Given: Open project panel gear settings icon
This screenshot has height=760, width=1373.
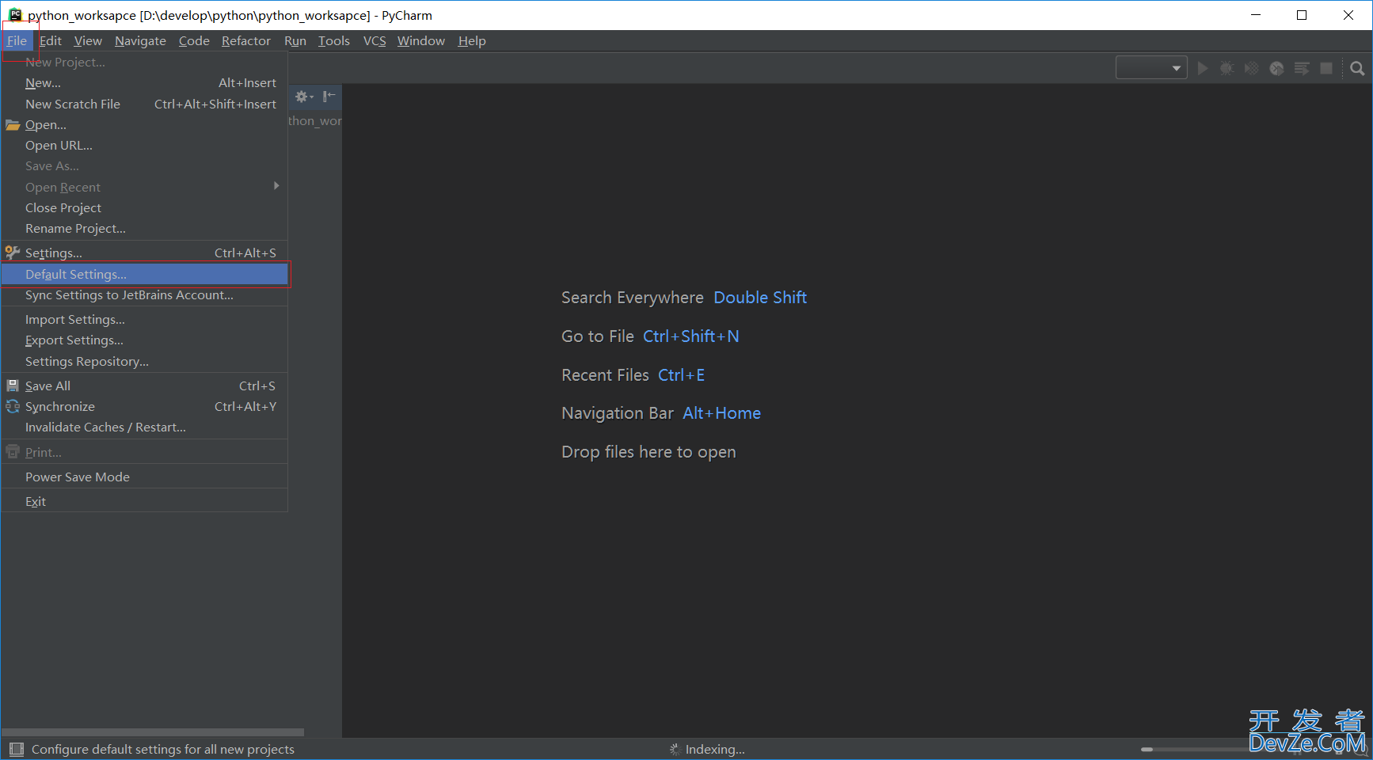Looking at the screenshot, I should point(304,97).
